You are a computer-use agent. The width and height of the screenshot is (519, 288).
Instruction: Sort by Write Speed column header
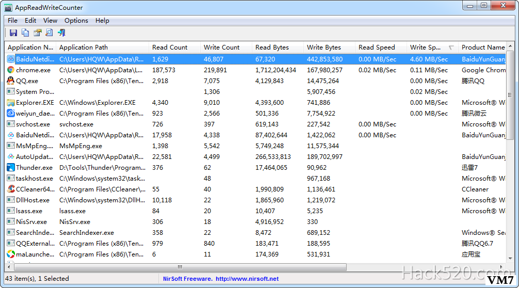[433, 47]
